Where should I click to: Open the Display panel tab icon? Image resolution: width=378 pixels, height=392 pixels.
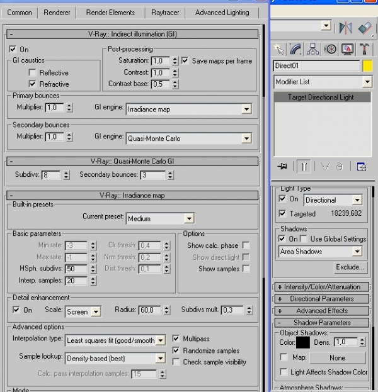click(x=348, y=49)
